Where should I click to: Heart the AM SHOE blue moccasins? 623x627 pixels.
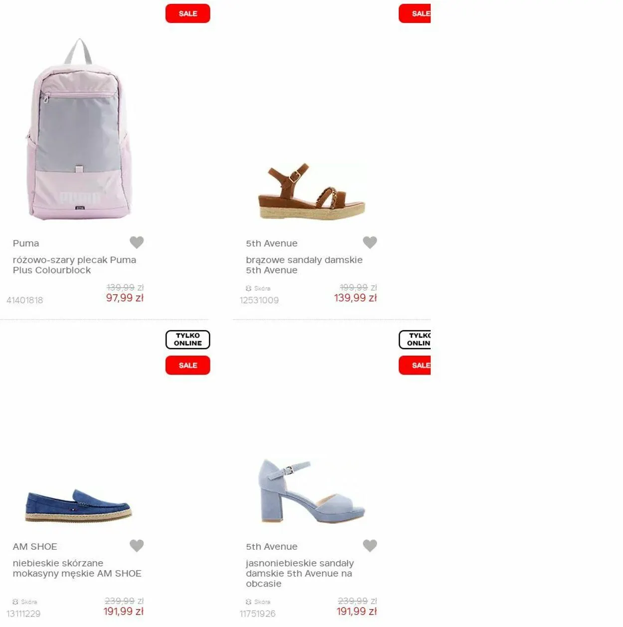click(x=137, y=545)
